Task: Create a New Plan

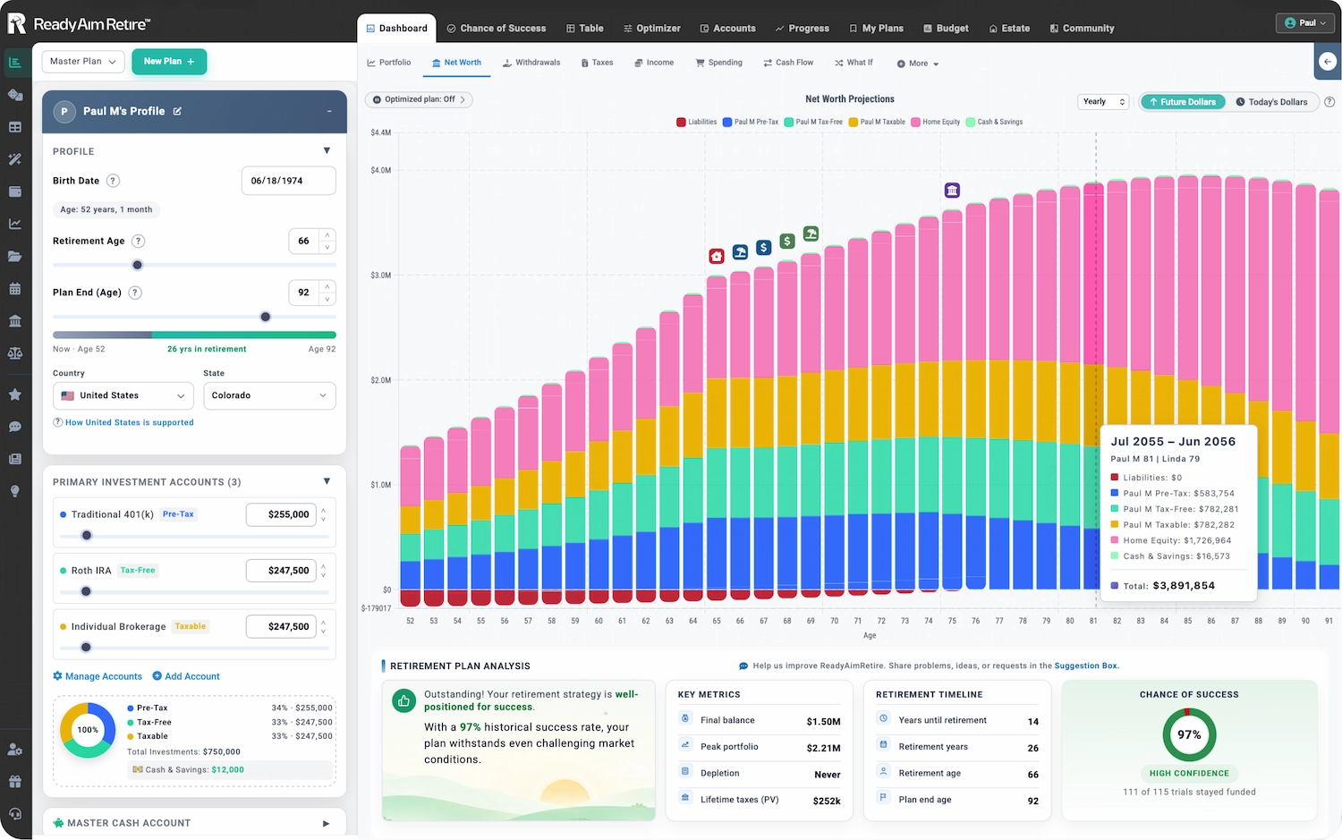Action: click(x=169, y=62)
